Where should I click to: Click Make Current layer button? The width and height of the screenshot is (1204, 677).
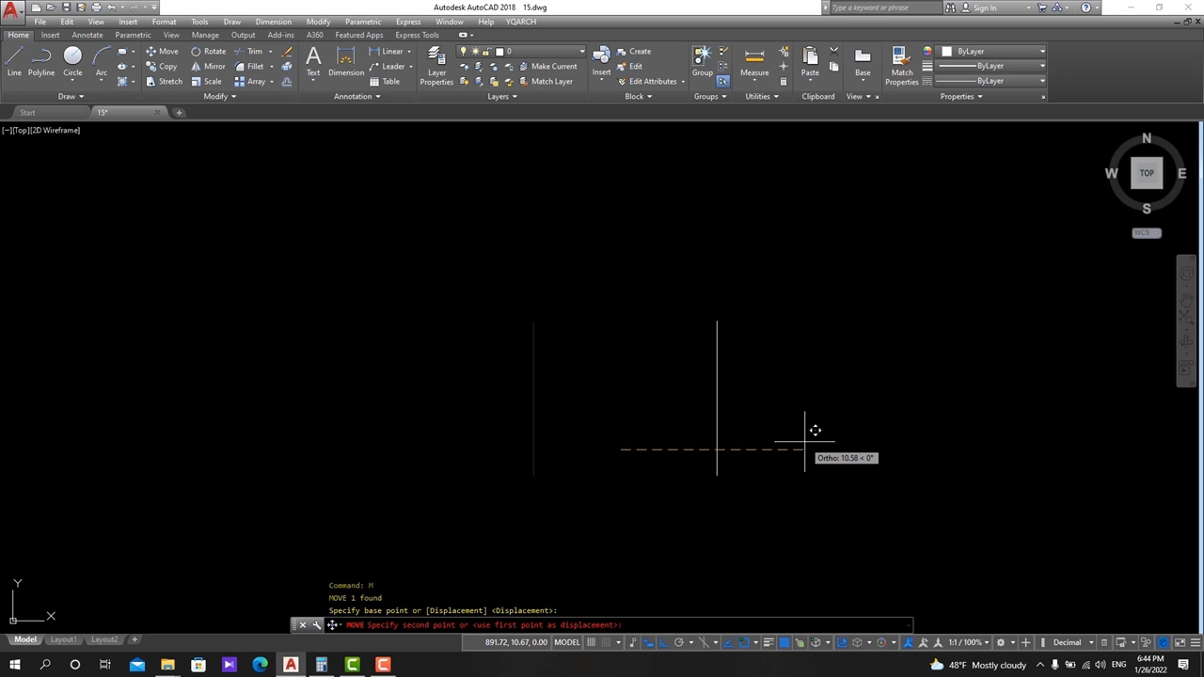click(x=547, y=67)
